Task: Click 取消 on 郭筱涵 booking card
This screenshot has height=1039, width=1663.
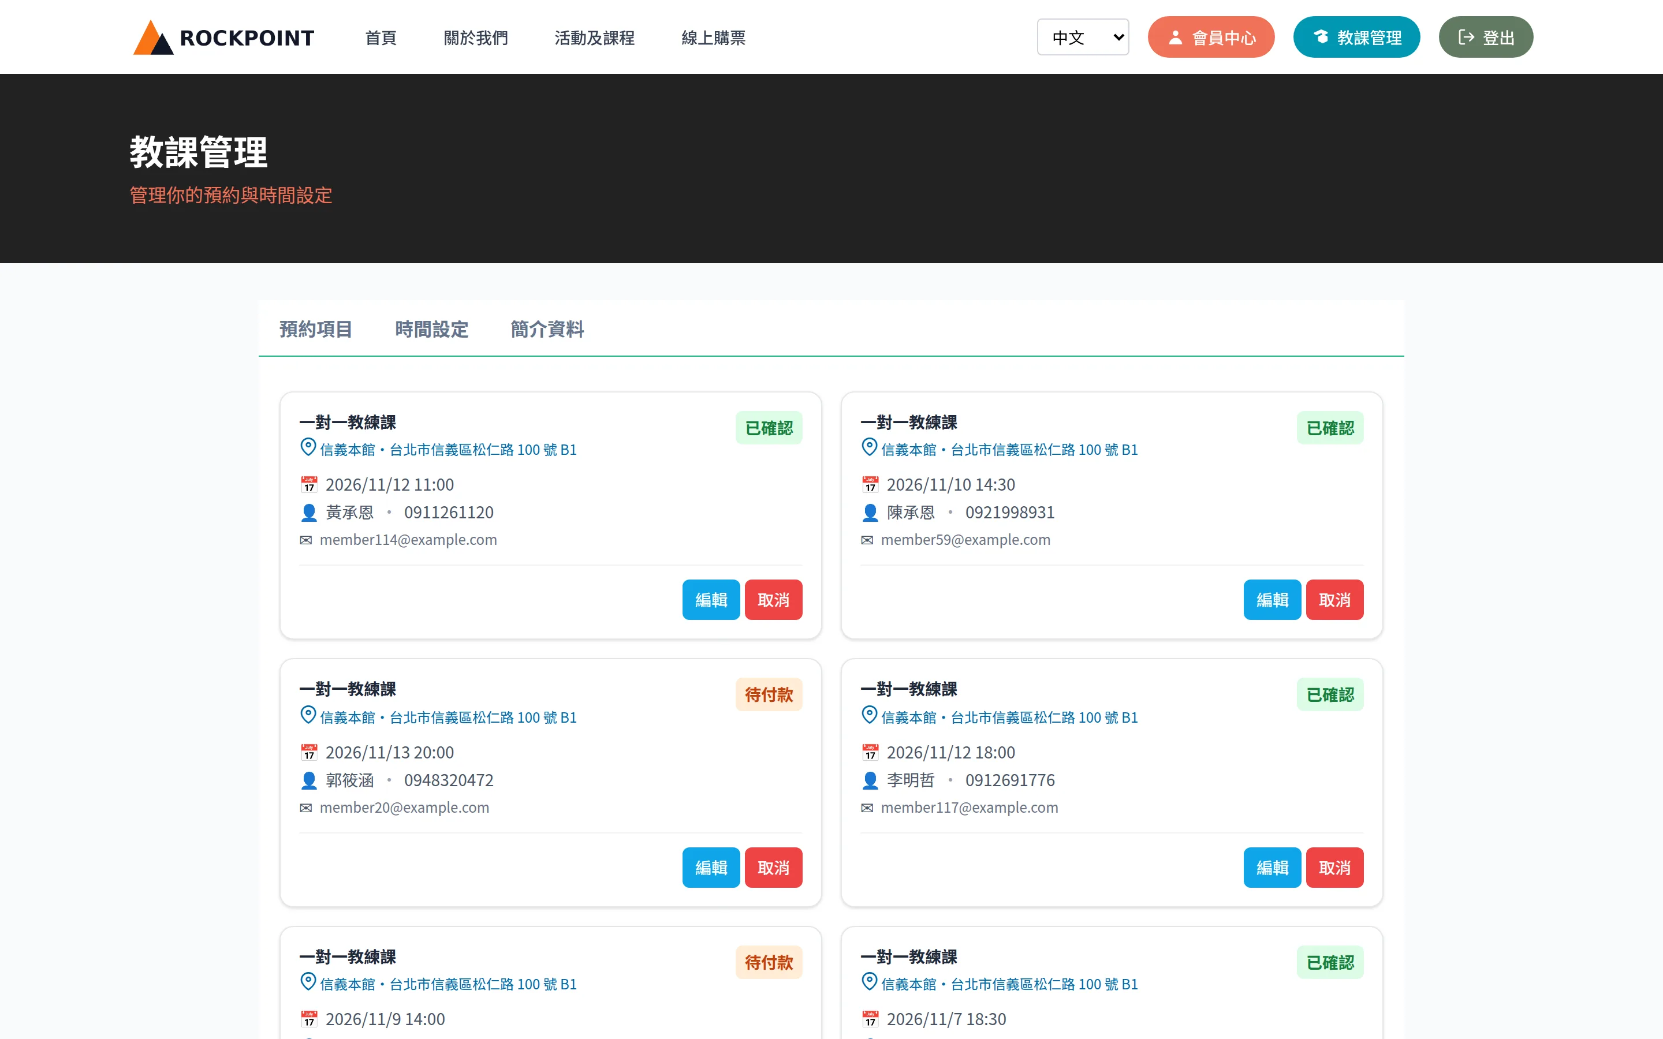Action: coord(774,868)
